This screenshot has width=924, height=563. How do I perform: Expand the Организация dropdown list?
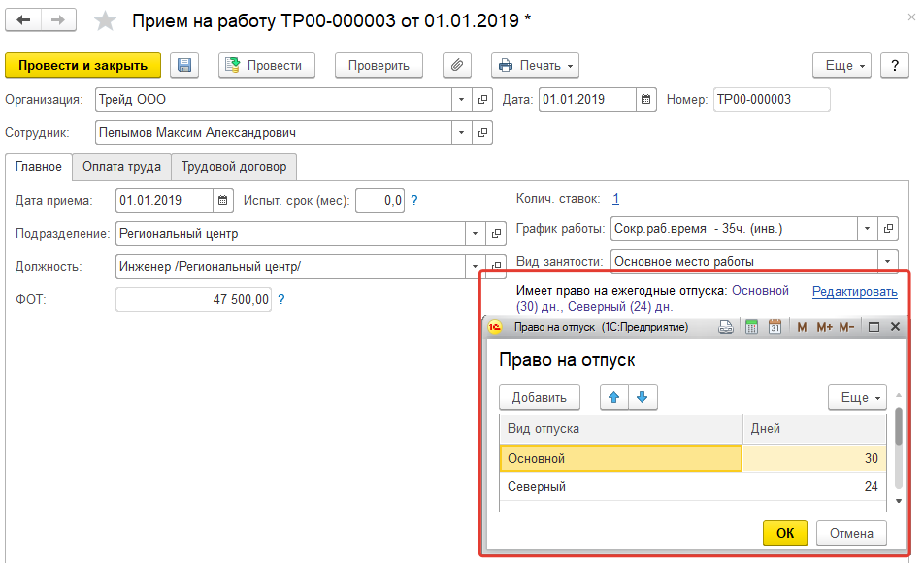tap(461, 100)
